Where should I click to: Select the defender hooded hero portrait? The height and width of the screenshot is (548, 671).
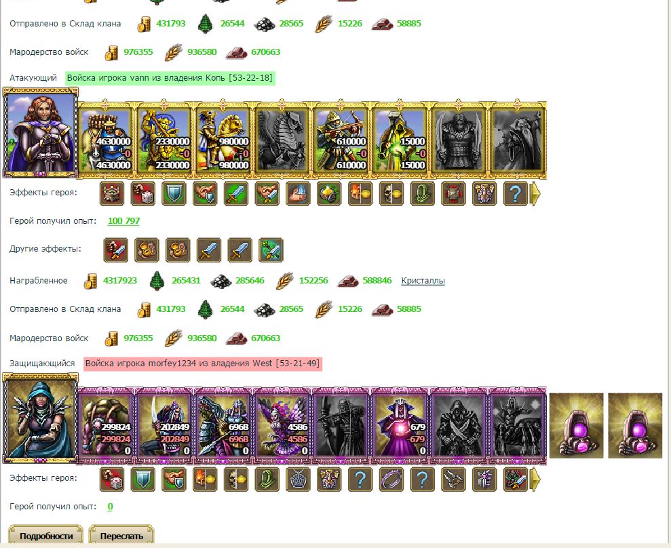tap(40, 418)
